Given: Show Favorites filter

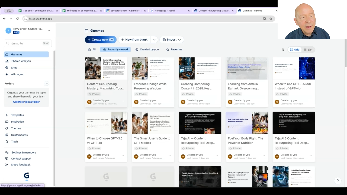Looking at the screenshot, I should 174,50.
